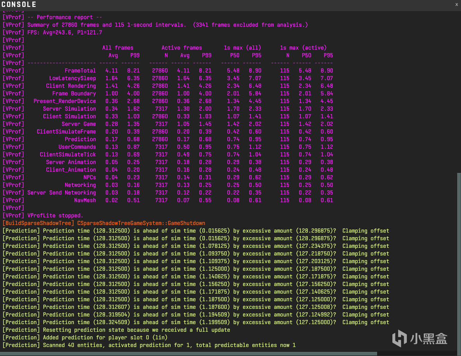This screenshot has height=356, width=461.
Task: Click the "VProfLite stopped." log line
Action: [x=55, y=216]
